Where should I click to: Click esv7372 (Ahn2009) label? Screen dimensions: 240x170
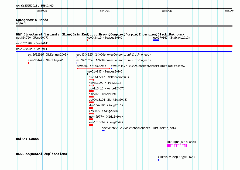pos(102,94)
